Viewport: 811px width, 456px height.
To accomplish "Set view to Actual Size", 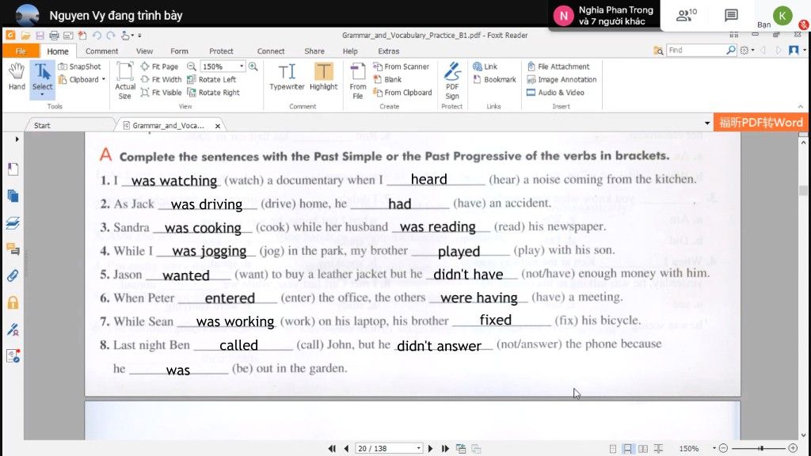I will [x=124, y=81].
